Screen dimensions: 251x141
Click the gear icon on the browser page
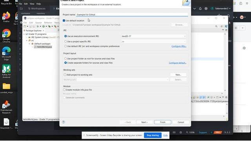point(244,48)
